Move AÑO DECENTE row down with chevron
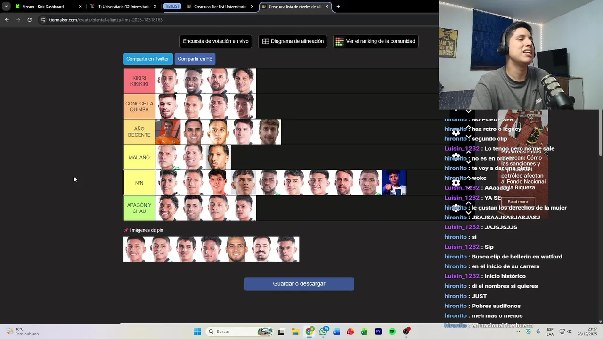This screenshot has height=339, width=603. [x=468, y=137]
